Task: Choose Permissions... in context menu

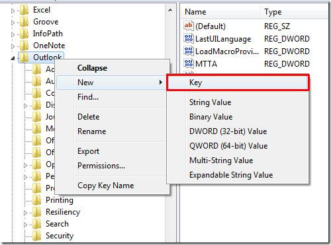Action: pos(101,166)
